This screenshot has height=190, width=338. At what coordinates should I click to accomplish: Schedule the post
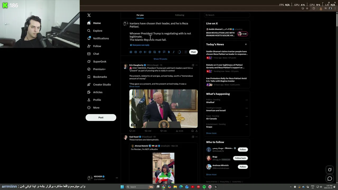click(154, 52)
